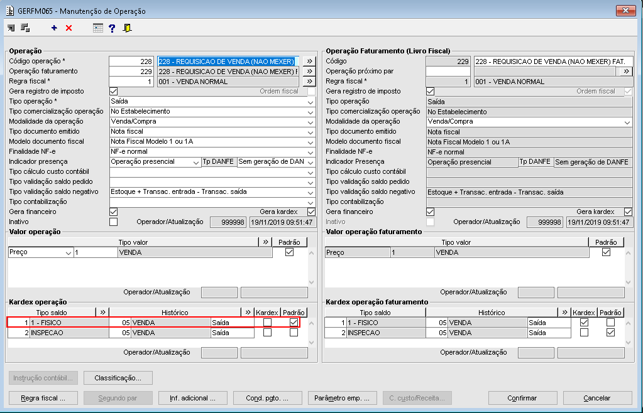Click the arrow after Histórico in Kardex operação faturamento
643x413 pixels.
pyautogui.click(x=564, y=313)
